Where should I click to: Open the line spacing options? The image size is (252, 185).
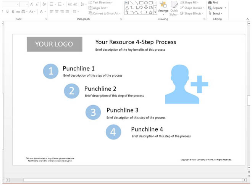[82, 4]
